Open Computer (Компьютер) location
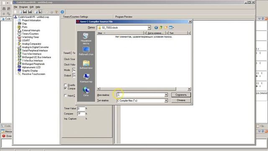Screen dimensions: 268x151 86,78
